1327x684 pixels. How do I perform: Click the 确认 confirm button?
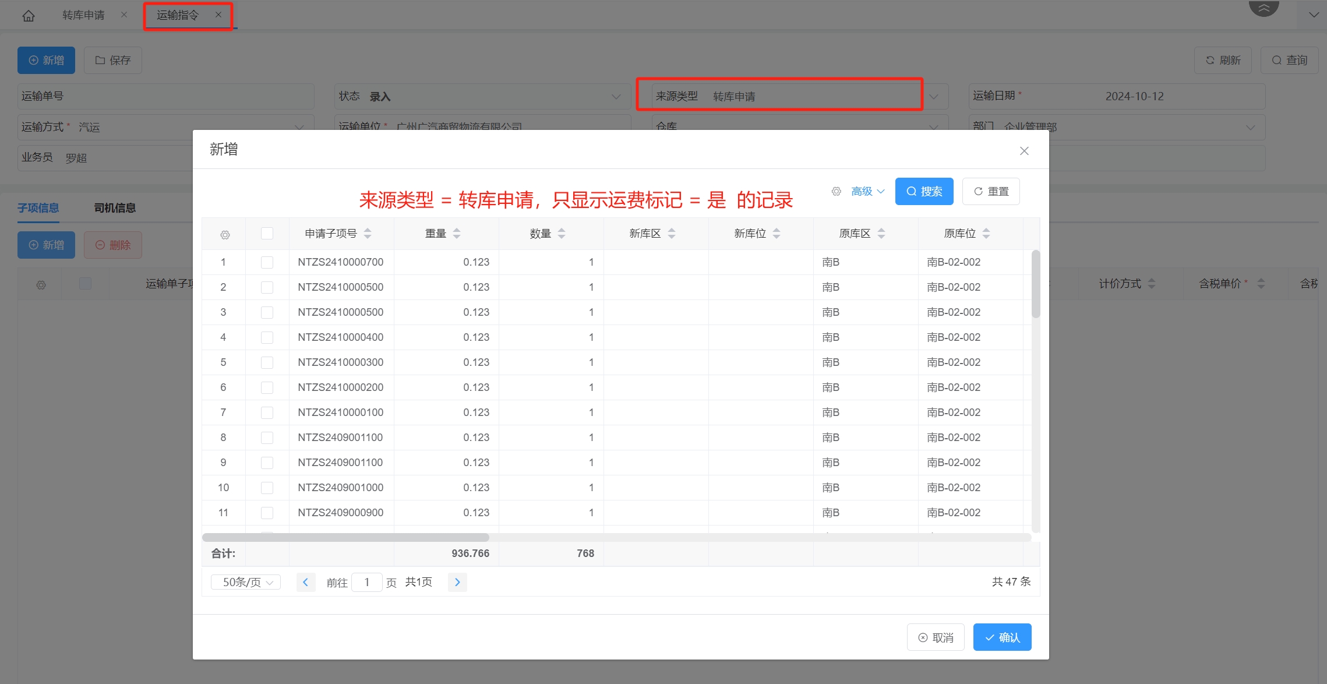(1002, 637)
